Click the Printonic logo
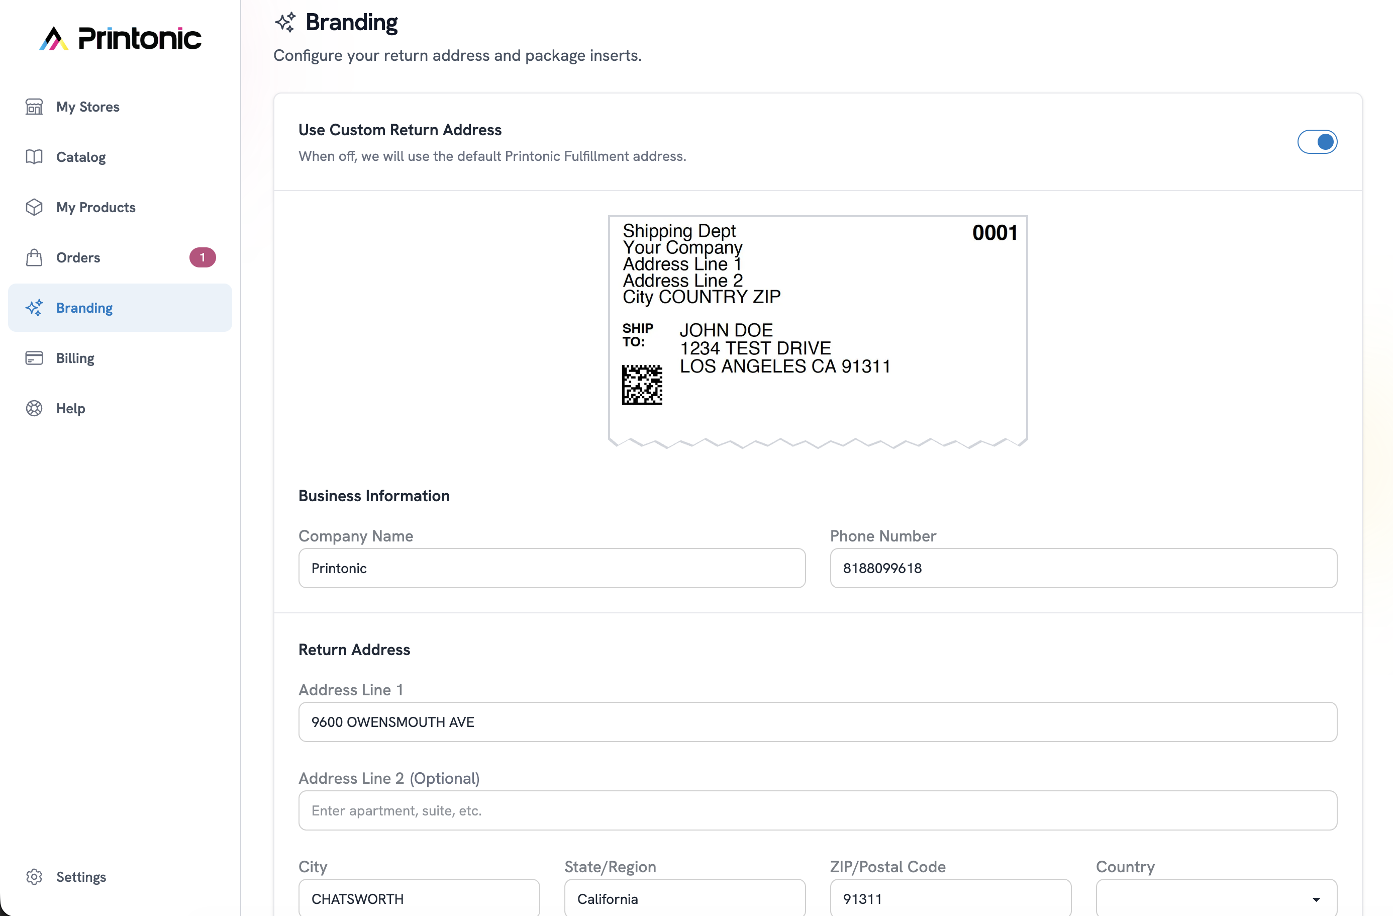Viewport: 1393px width, 916px height. point(120,38)
